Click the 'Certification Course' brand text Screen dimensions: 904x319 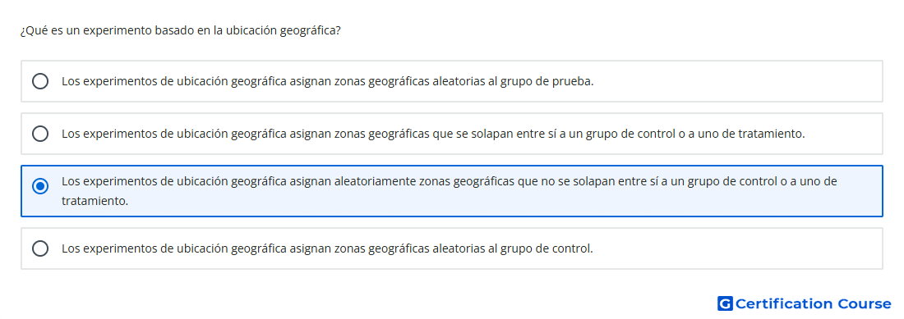tap(813, 303)
